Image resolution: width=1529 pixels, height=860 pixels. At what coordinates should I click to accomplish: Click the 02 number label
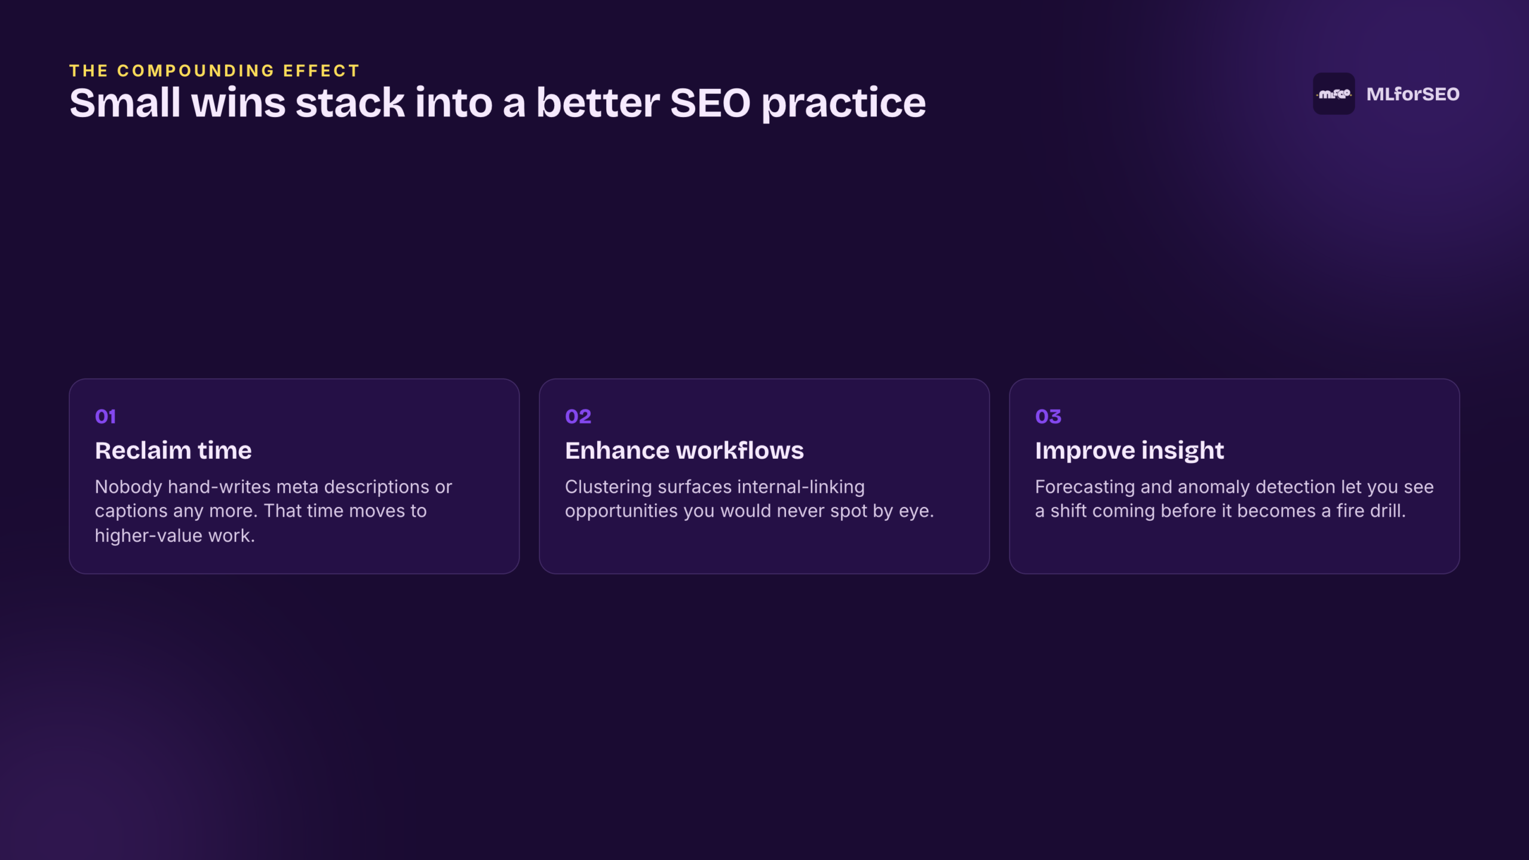[x=578, y=416]
